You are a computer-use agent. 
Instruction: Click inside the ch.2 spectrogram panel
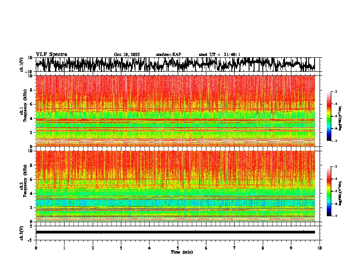(x=175, y=186)
